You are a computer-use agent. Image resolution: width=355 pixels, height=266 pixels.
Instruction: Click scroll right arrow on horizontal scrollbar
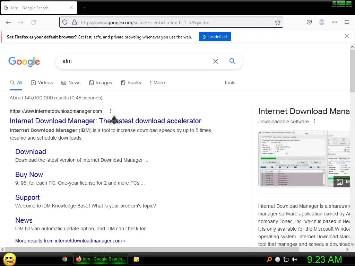(x=347, y=249)
